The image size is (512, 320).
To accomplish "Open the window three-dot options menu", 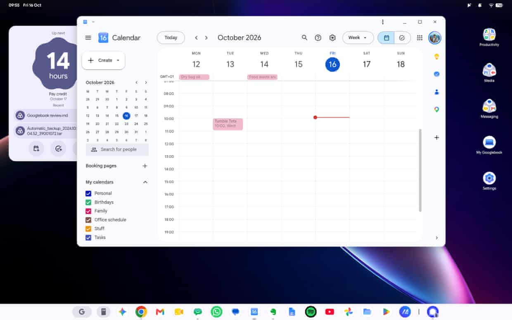I will [383, 22].
